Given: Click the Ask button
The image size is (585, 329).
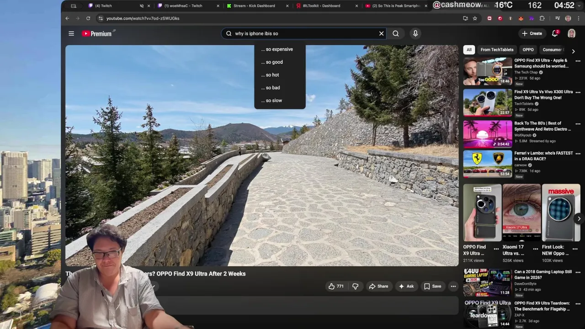Looking at the screenshot, I should tap(406, 287).
